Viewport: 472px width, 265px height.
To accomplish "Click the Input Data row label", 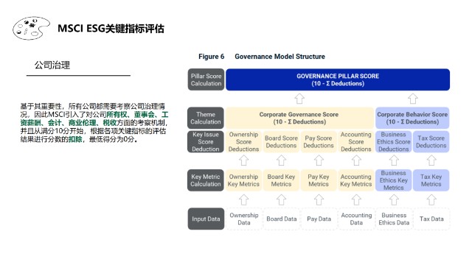I will pos(206,219).
